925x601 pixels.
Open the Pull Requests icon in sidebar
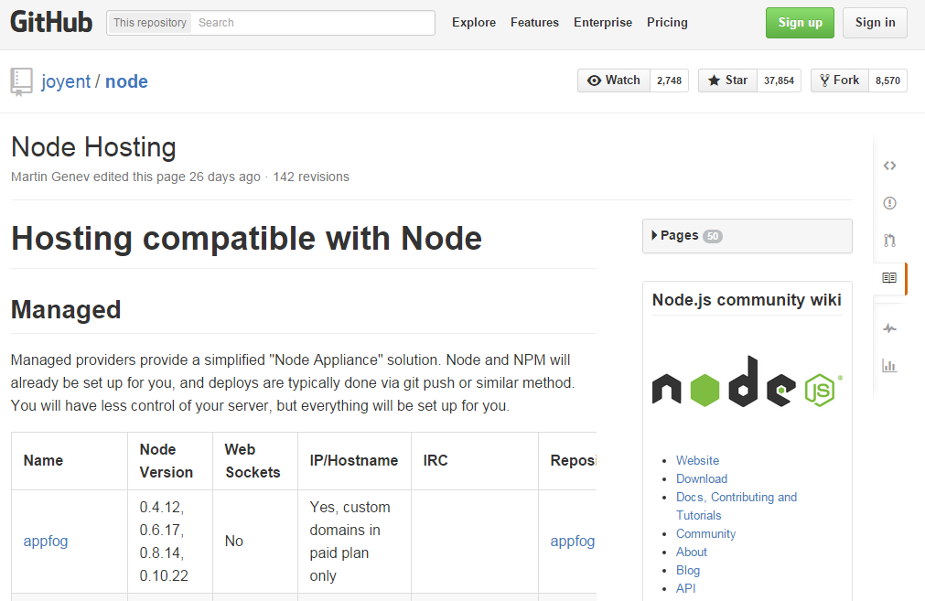(889, 240)
